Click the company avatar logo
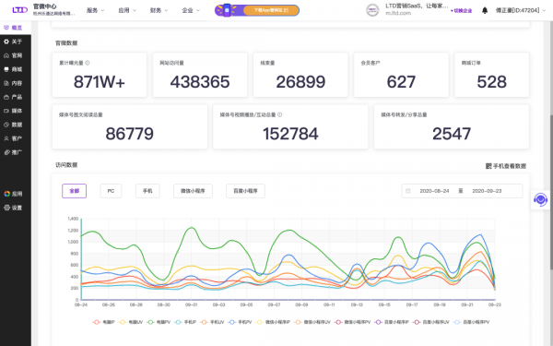Image resolution: width=553 pixels, height=346 pixels. 372,10
